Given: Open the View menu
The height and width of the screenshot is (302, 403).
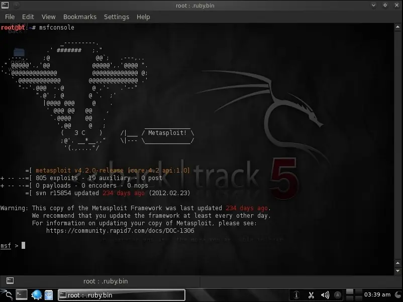Looking at the screenshot, I should (48, 17).
